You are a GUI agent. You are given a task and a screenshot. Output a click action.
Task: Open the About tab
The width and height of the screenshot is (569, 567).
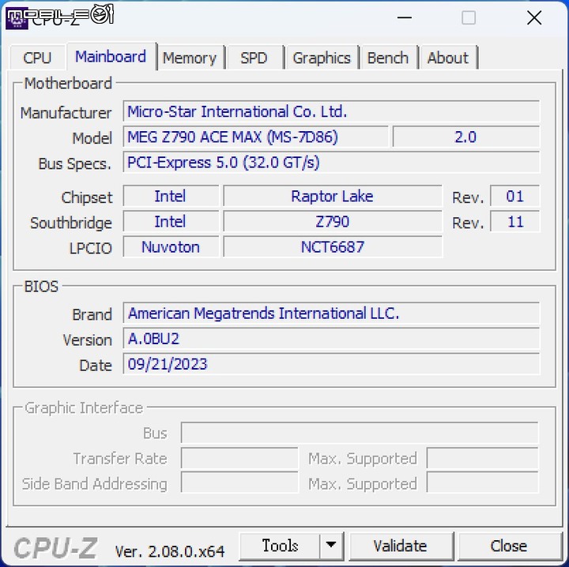coord(448,58)
